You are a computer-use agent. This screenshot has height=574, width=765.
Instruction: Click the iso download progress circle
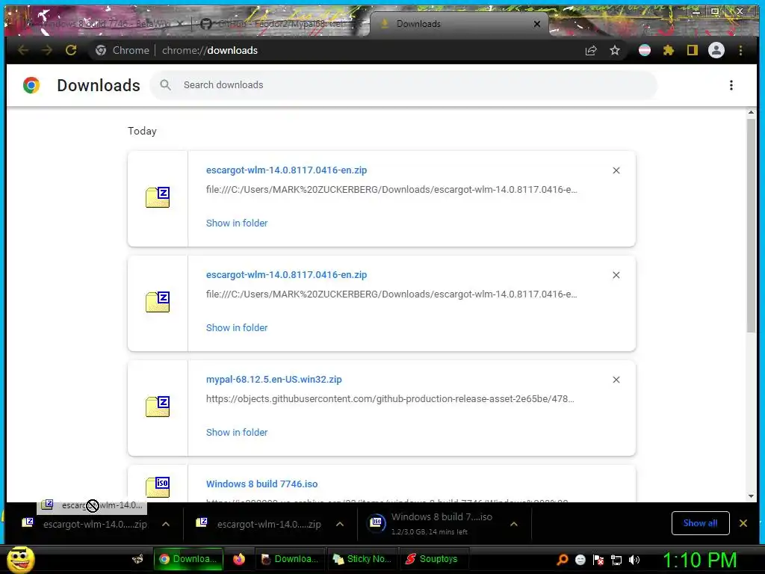pyautogui.click(x=377, y=522)
